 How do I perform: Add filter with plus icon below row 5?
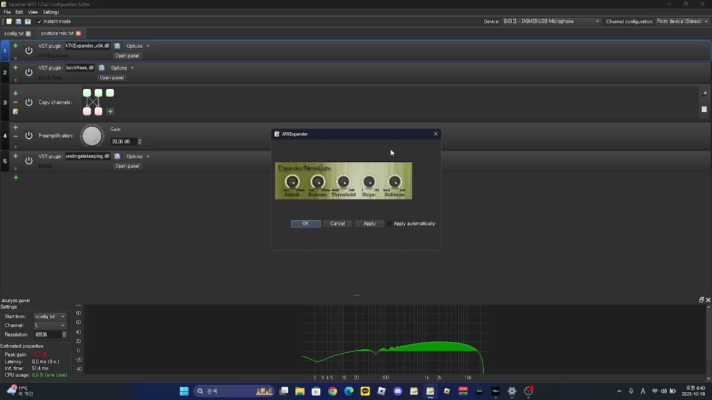[x=16, y=177]
